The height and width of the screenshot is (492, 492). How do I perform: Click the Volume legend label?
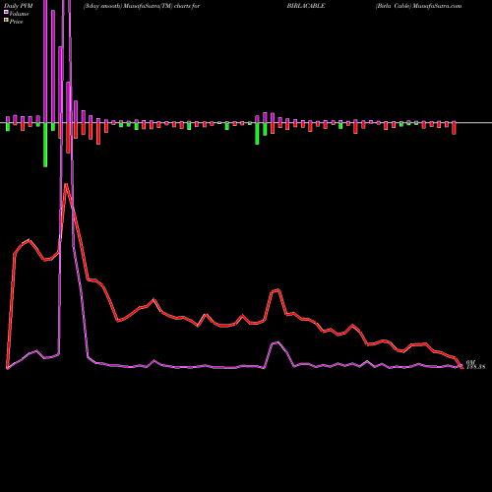(x=19, y=14)
